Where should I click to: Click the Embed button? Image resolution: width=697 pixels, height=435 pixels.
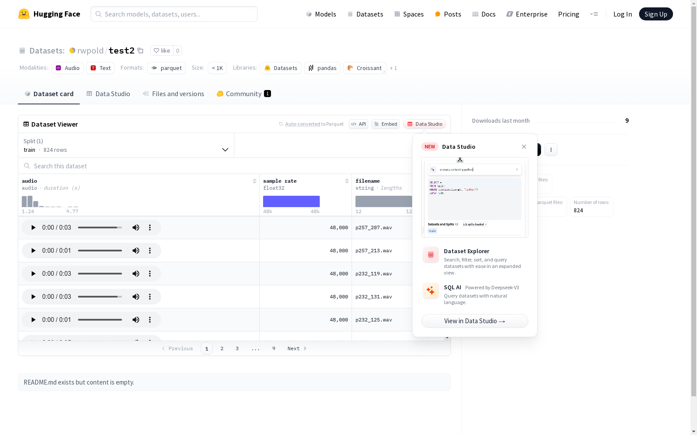[386, 124]
